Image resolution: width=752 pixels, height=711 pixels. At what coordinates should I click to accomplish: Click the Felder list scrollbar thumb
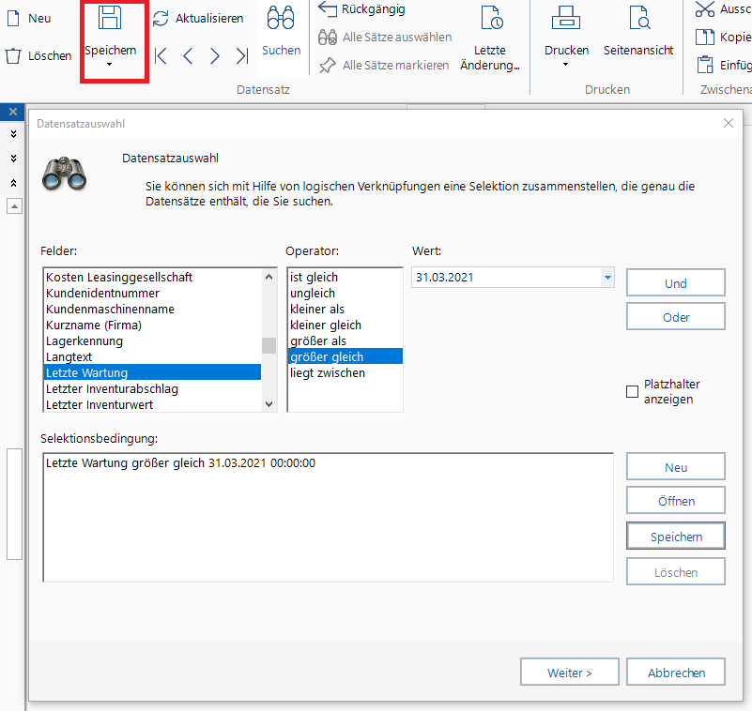pos(269,345)
